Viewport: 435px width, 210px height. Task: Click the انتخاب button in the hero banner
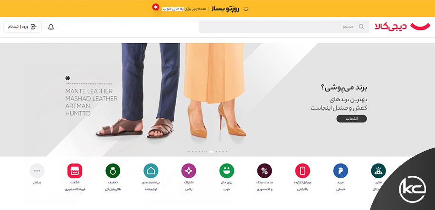click(x=351, y=119)
